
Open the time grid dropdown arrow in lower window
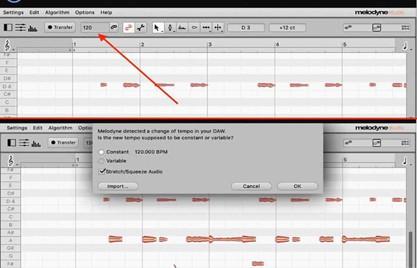411,164
